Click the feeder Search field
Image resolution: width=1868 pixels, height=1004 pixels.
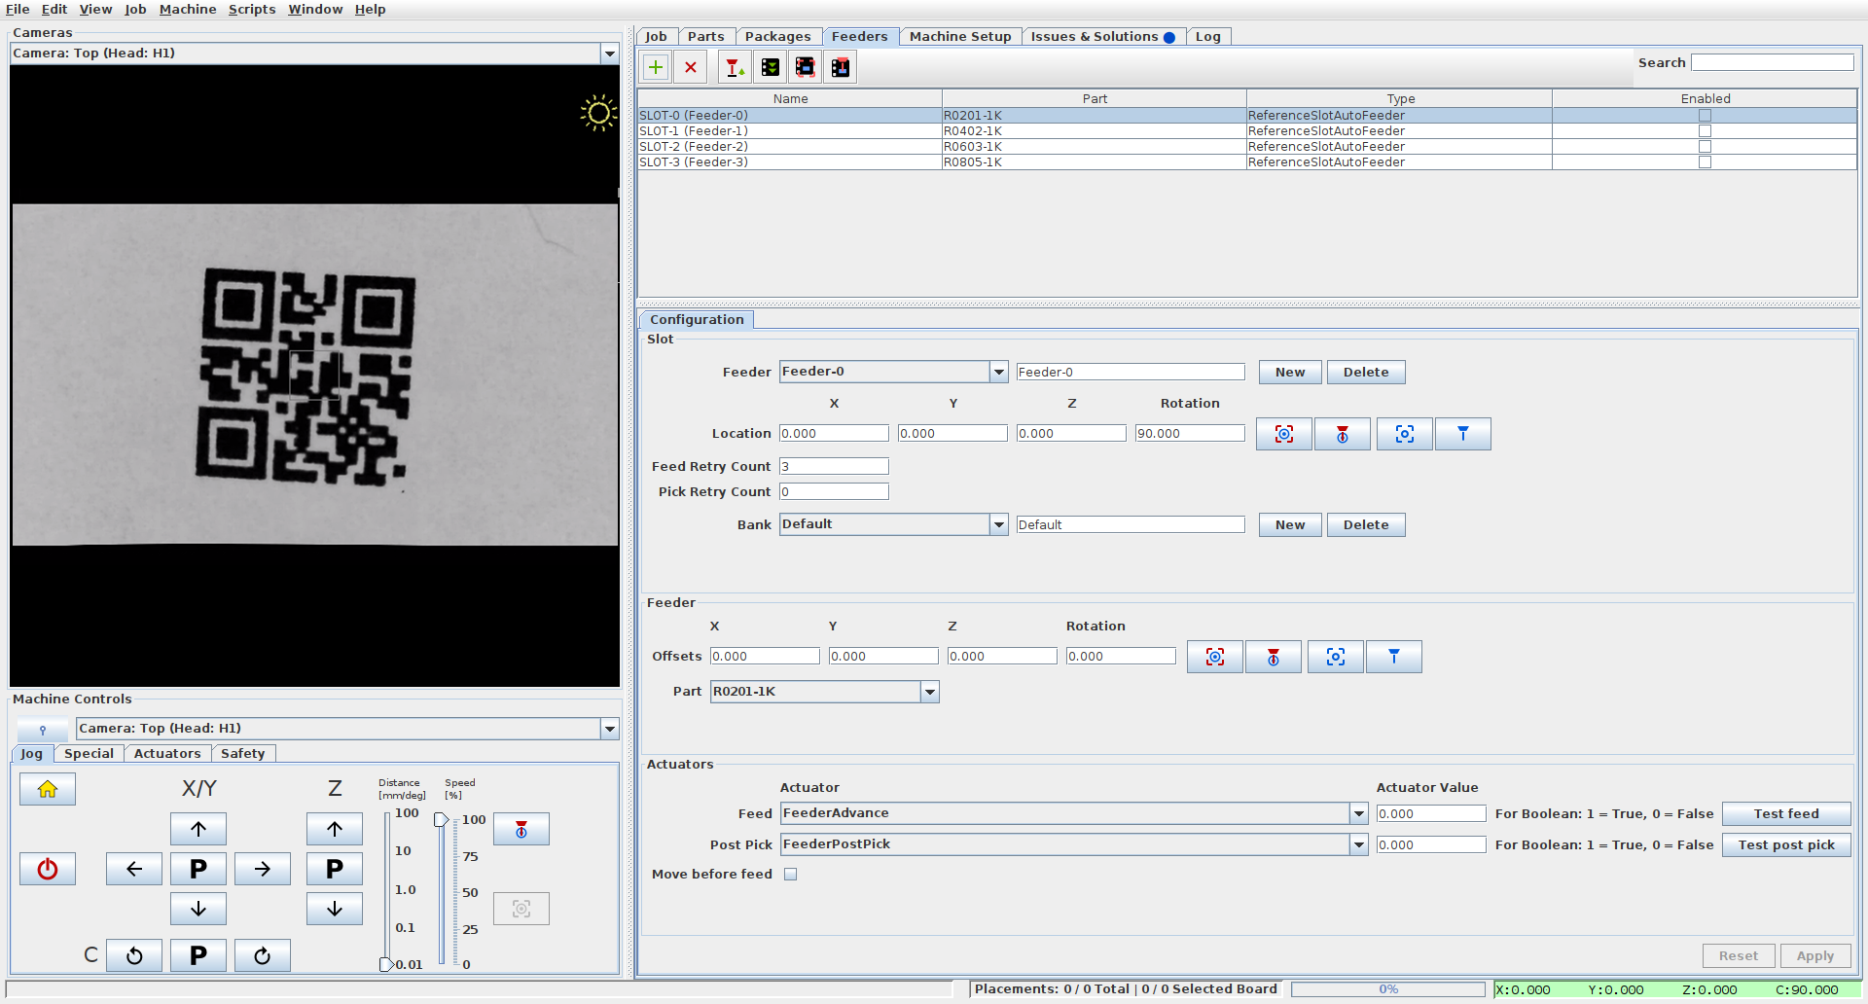[1773, 62]
